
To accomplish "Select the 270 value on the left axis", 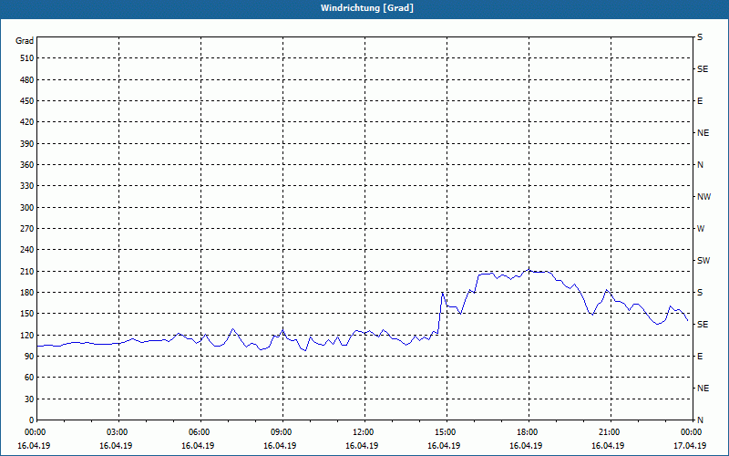I will [27, 229].
